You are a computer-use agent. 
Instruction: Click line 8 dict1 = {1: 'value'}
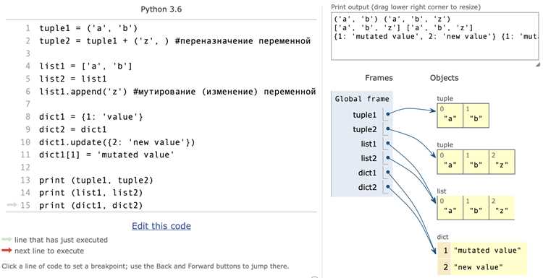click(x=90, y=117)
